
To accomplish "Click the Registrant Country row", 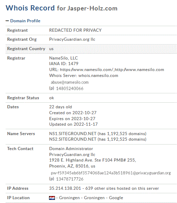I will (91, 49).
